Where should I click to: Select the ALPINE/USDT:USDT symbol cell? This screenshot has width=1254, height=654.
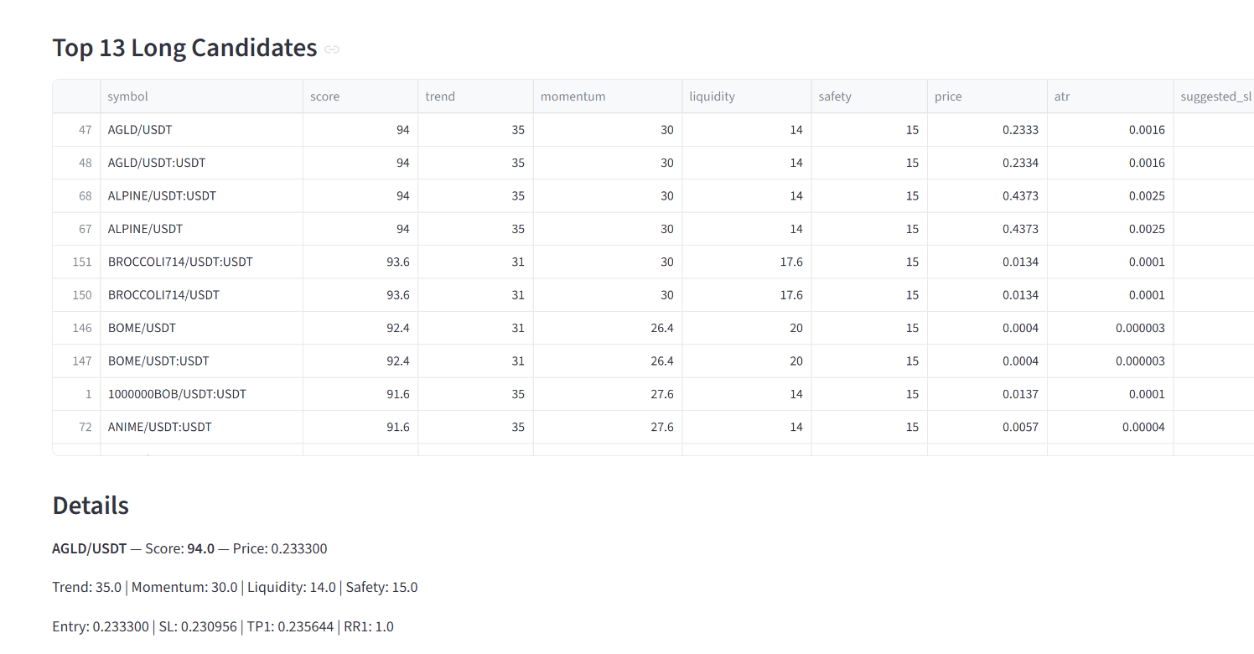(x=162, y=195)
